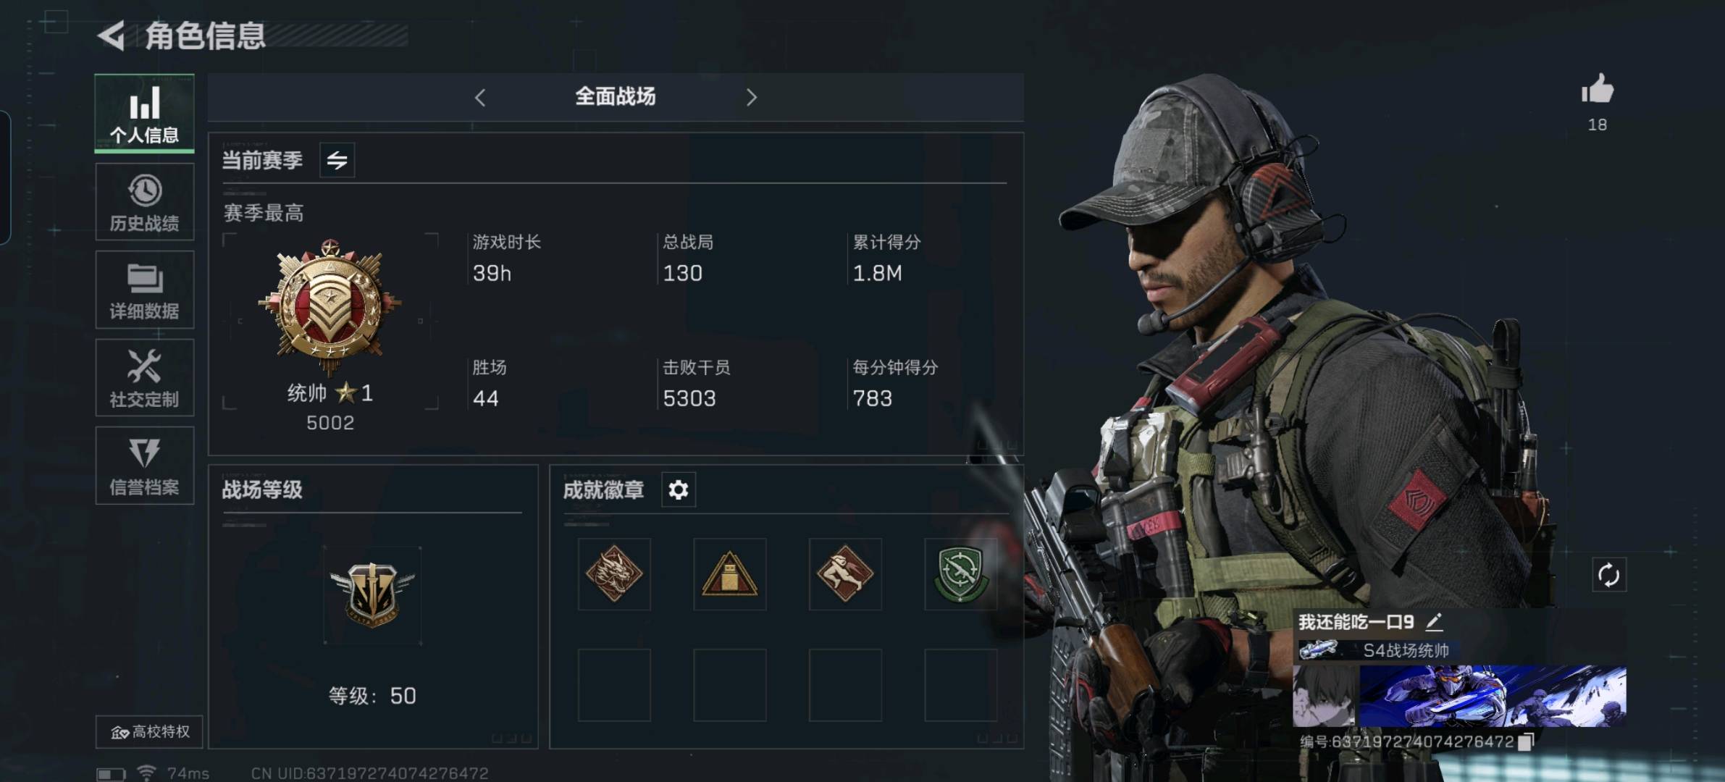Go back using the arrow beside 角色信息
Image resolution: width=1725 pixels, height=782 pixels.
click(x=112, y=35)
